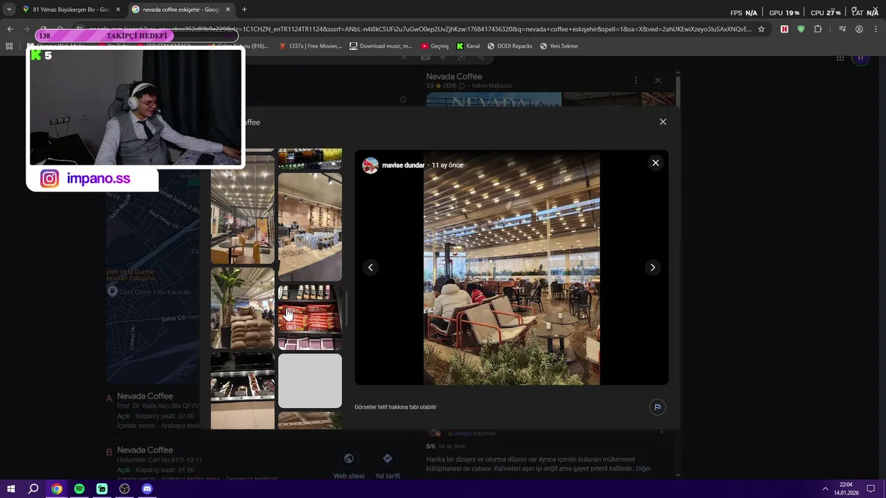Select the coffee sacks and plant thumbnail
The height and width of the screenshot is (498, 886).
242,308
